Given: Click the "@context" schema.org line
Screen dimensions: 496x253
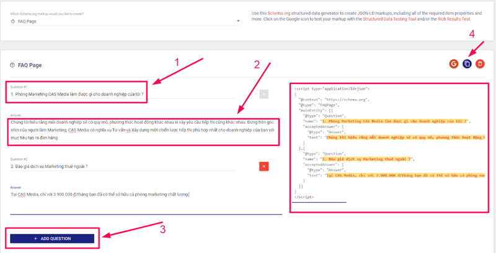Looking at the screenshot, I should click(x=334, y=100).
